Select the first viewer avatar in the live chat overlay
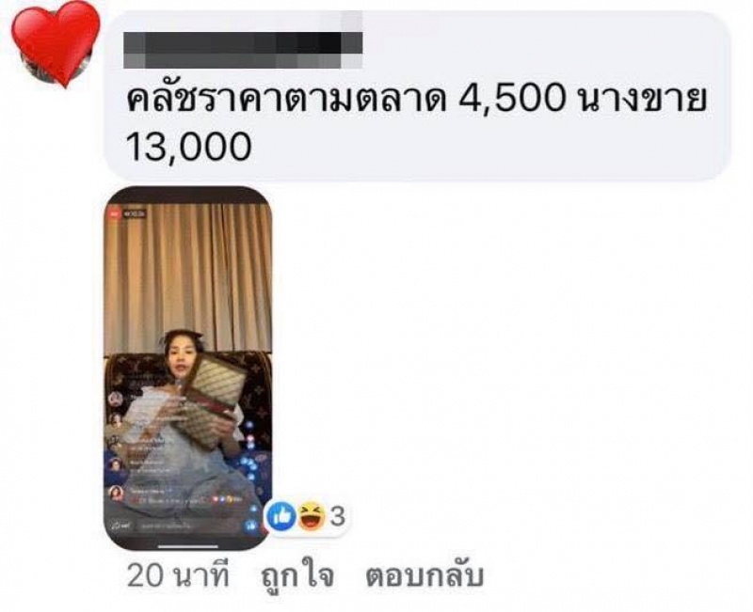Image resolution: width=753 pixels, height=612 pixels. point(115,398)
